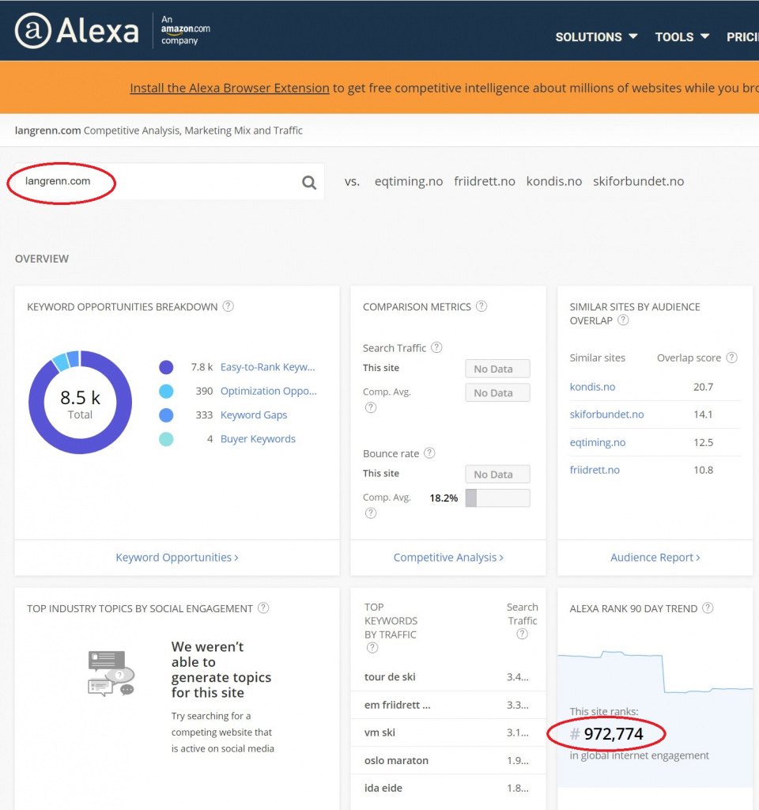Open skiforbundet.no in similar sites list
759x810 pixels.
(606, 414)
